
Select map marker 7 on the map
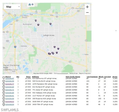[x=58, y=49]
